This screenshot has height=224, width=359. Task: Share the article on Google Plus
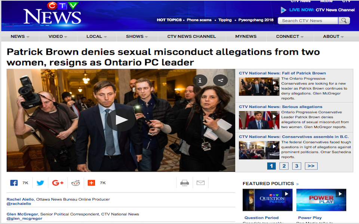pyautogui.click(x=58, y=183)
